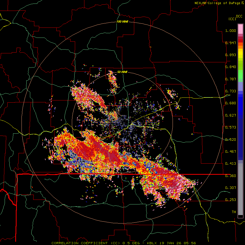
Task: Select the 0.787 color scale value
Action: click(231, 79)
